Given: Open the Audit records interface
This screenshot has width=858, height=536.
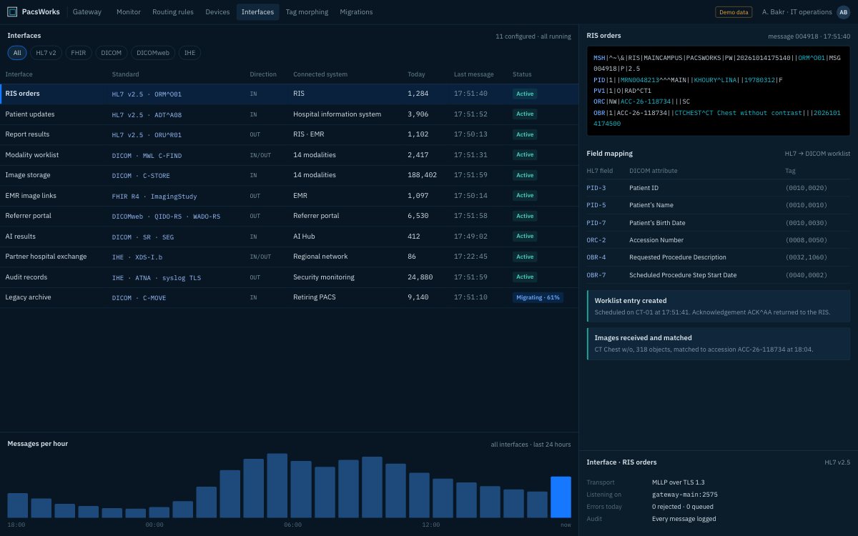Looking at the screenshot, I should pyautogui.click(x=289, y=277).
